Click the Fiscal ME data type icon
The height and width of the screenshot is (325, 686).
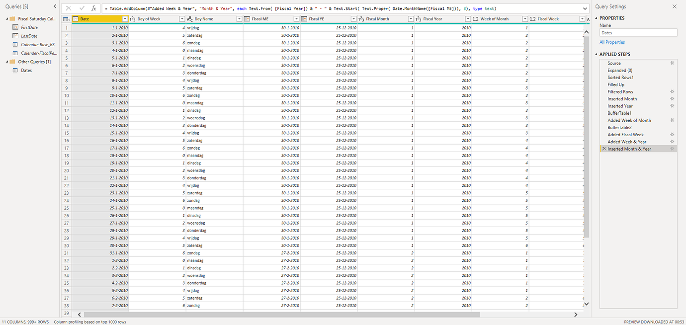coord(247,19)
